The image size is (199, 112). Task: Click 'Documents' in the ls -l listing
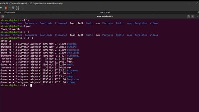pos(73,50)
